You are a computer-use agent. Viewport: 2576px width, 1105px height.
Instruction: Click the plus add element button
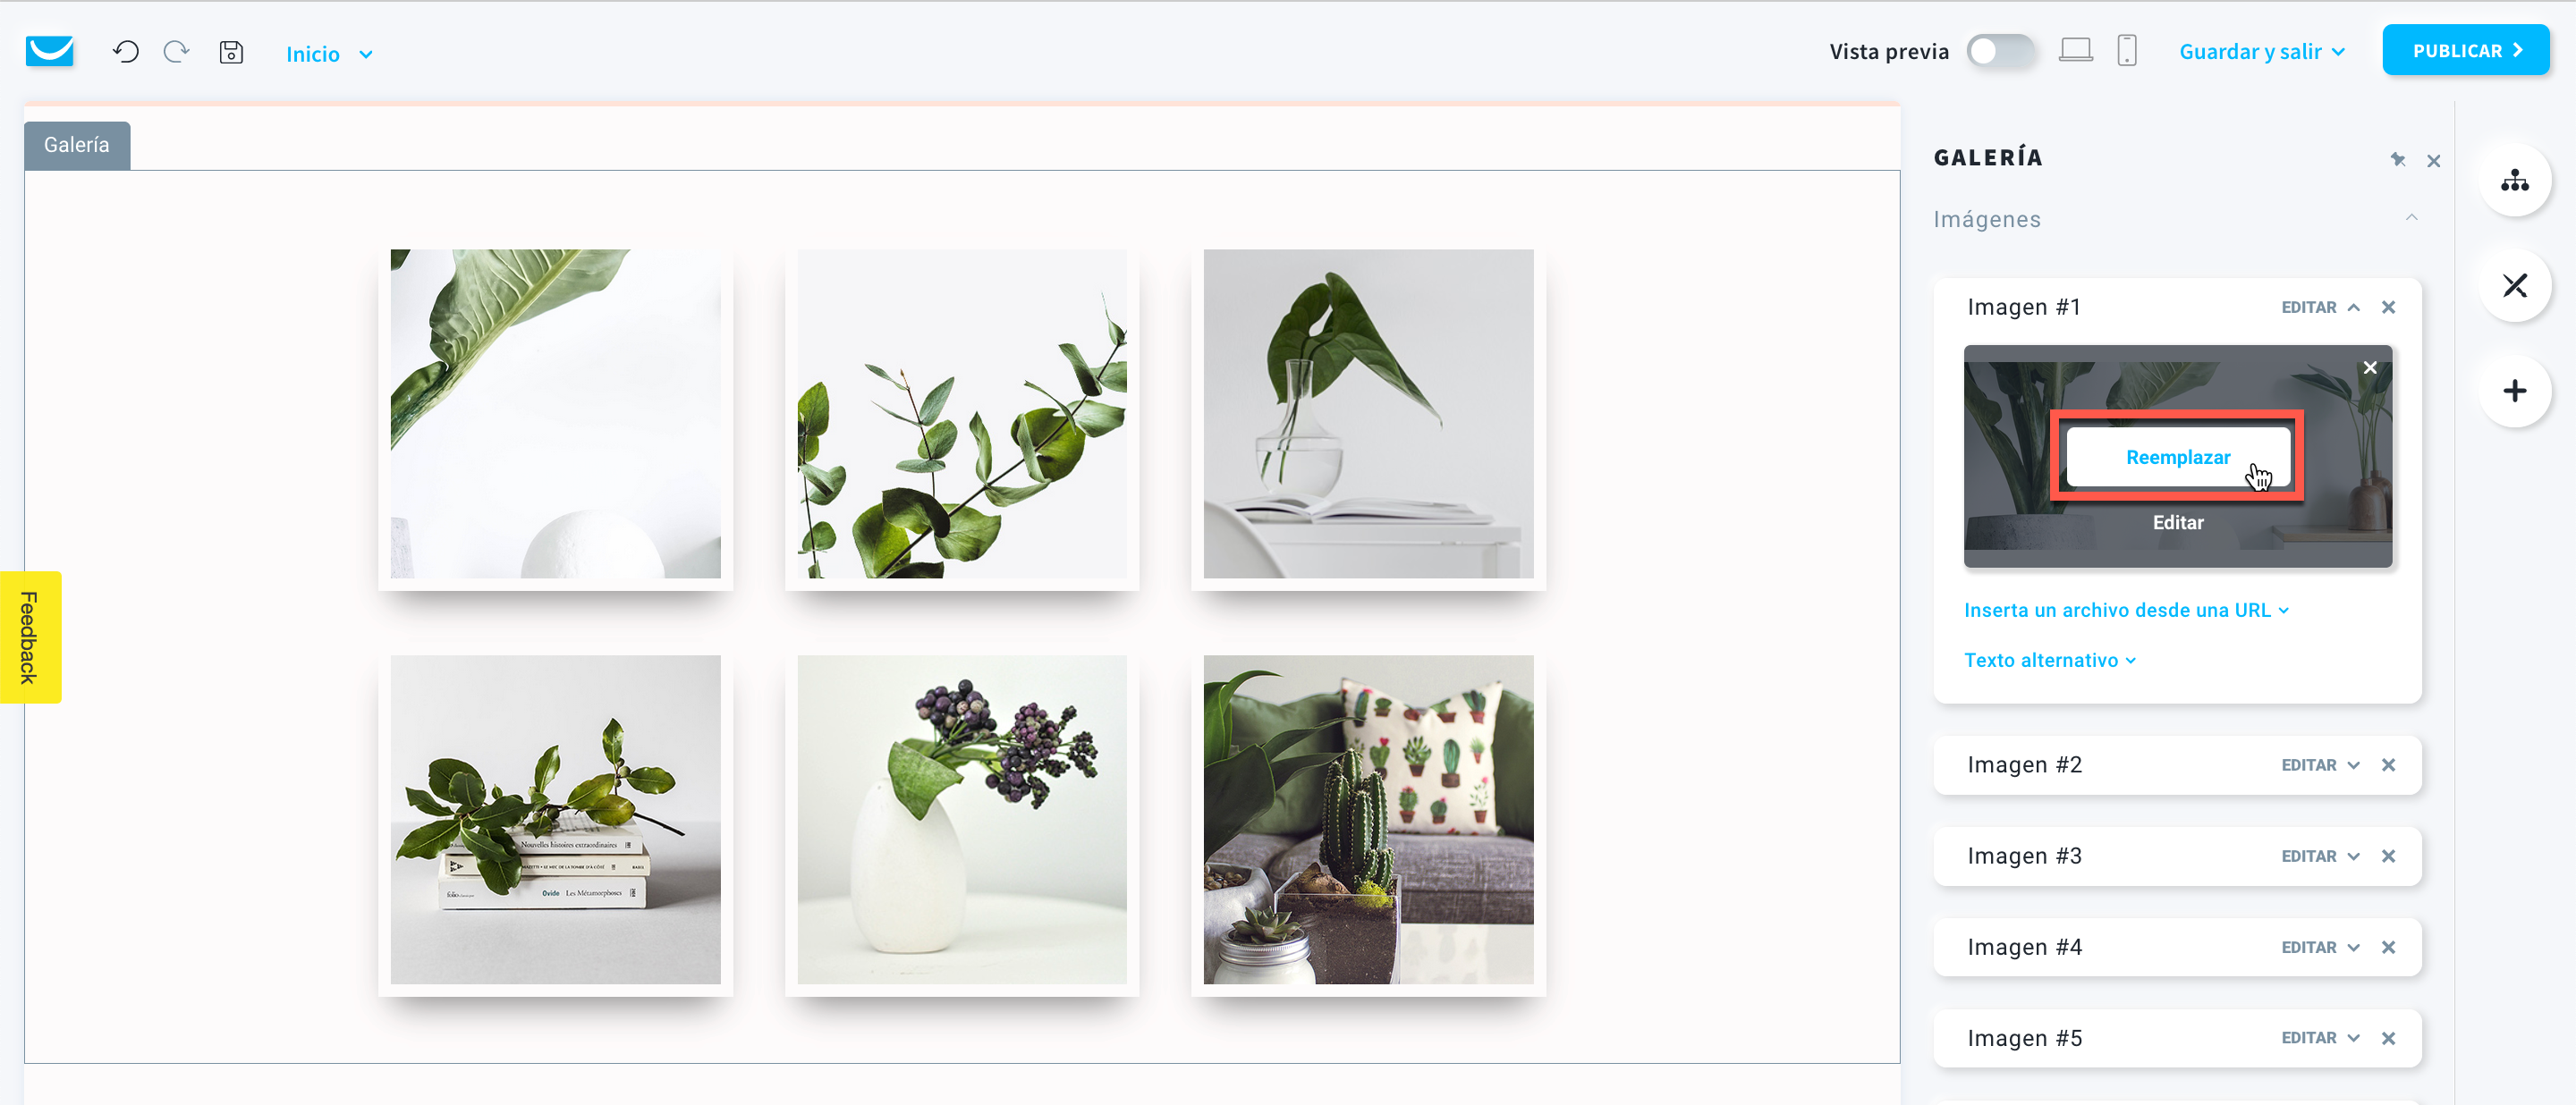tap(2514, 391)
